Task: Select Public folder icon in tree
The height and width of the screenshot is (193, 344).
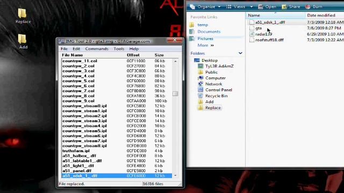Action: click(x=200, y=72)
